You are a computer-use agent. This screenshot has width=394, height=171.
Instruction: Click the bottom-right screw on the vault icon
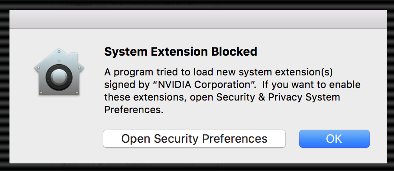(77, 93)
